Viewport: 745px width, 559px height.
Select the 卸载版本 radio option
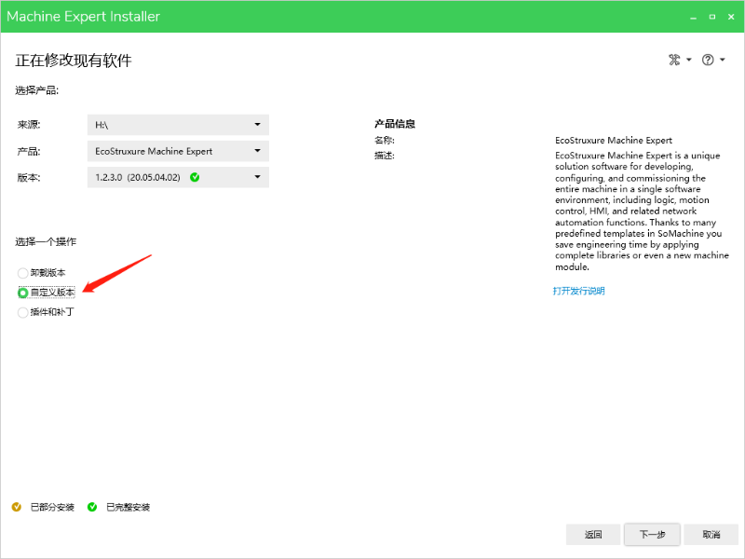[22, 273]
